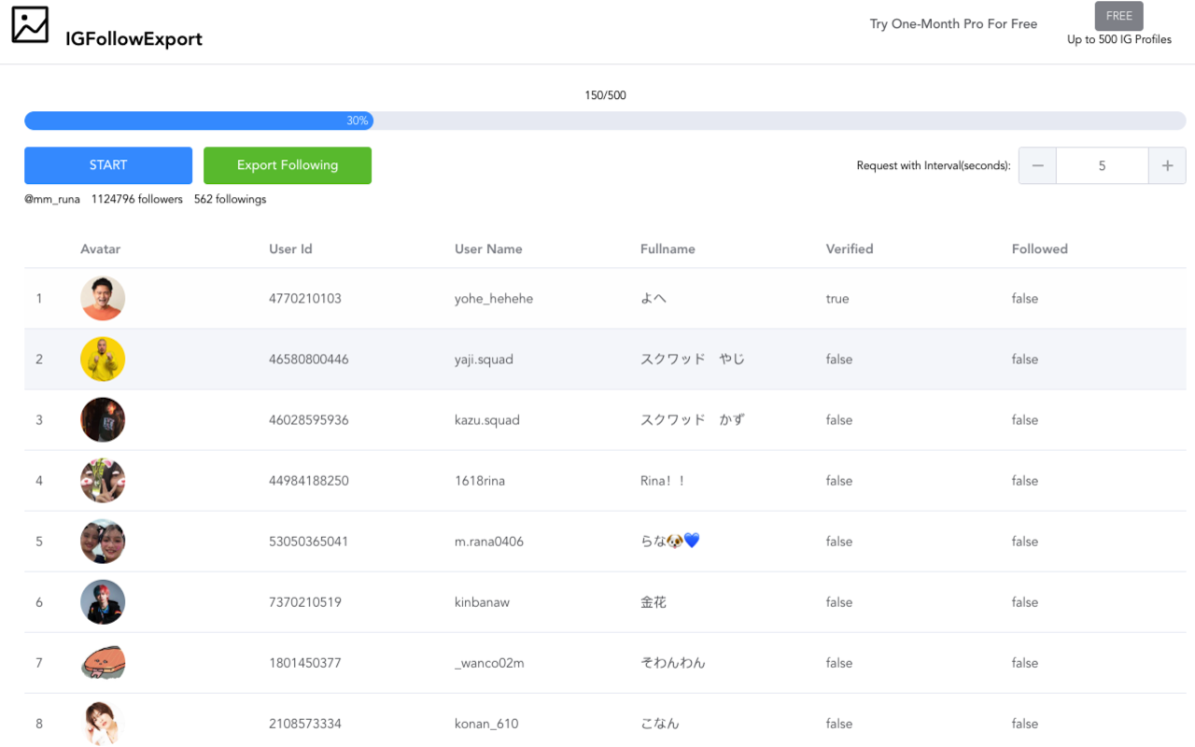Image resolution: width=1195 pixels, height=747 pixels.
Task: Click user id 2108573334
Action: [x=305, y=724]
